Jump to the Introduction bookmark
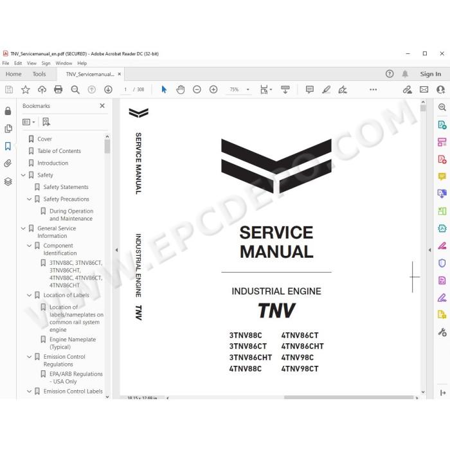Screen dimensions: 450x450 click(x=53, y=163)
